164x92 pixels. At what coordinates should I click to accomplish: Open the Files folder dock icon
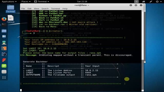point(4,31)
